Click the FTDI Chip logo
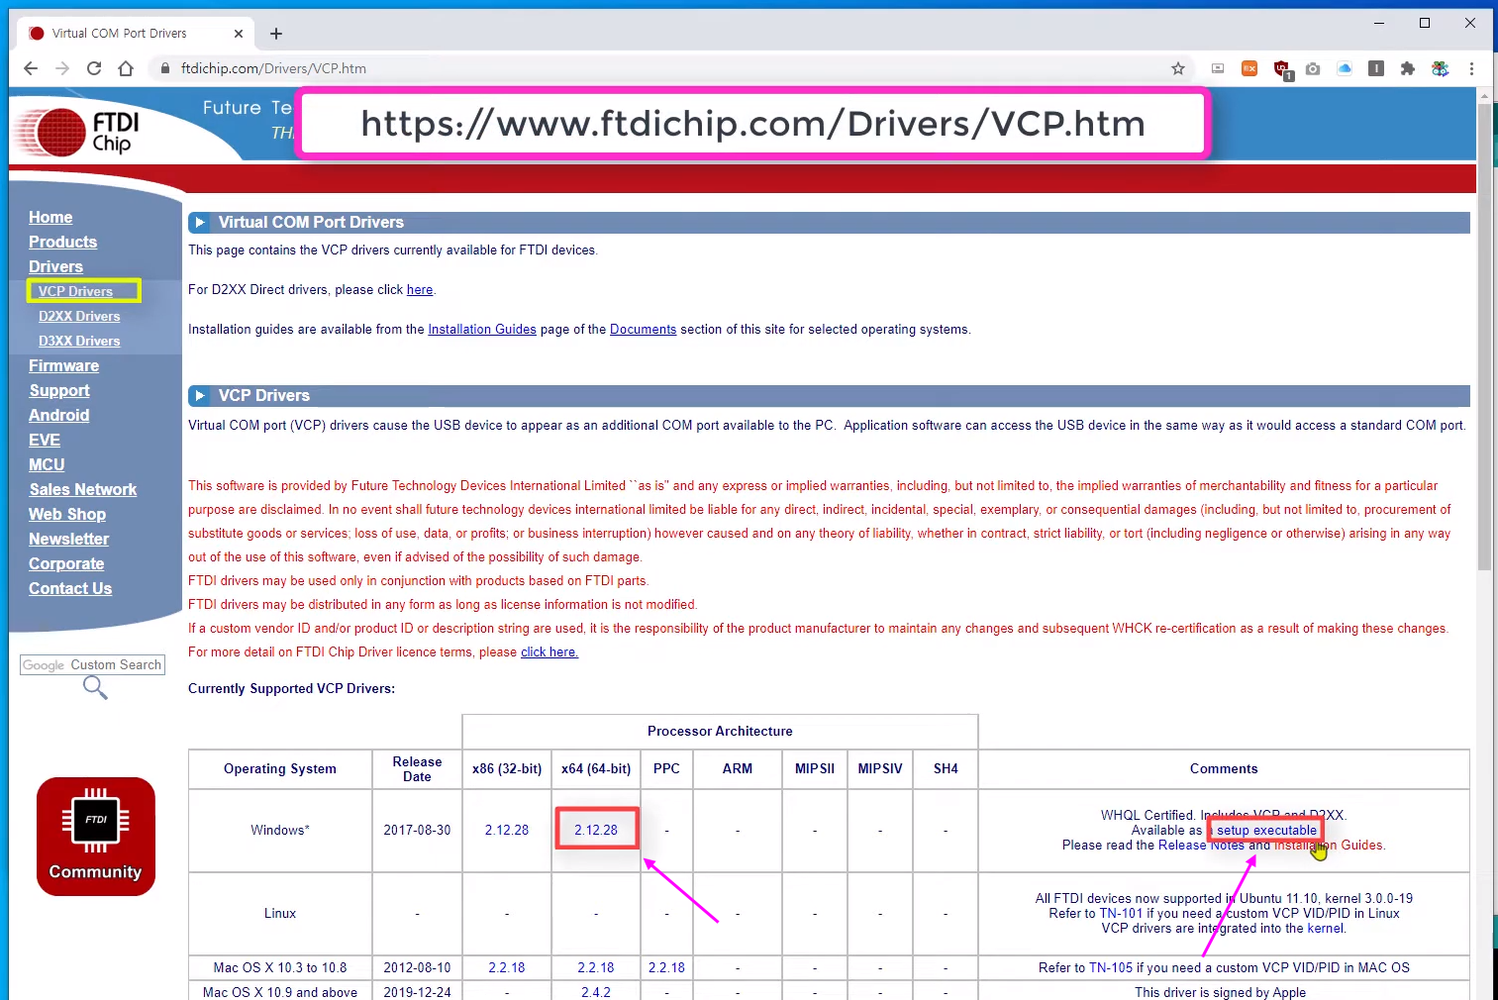1498x1000 pixels. coord(79,133)
